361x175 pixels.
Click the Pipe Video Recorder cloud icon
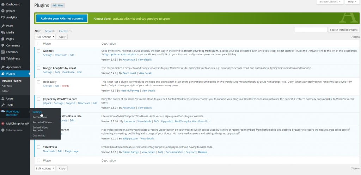[3, 111]
